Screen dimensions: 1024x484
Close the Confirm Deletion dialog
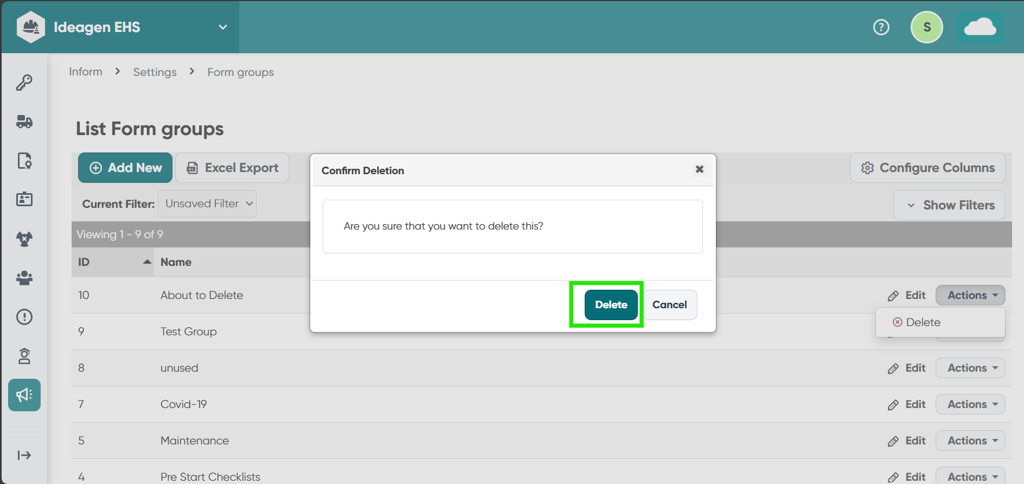coord(700,169)
